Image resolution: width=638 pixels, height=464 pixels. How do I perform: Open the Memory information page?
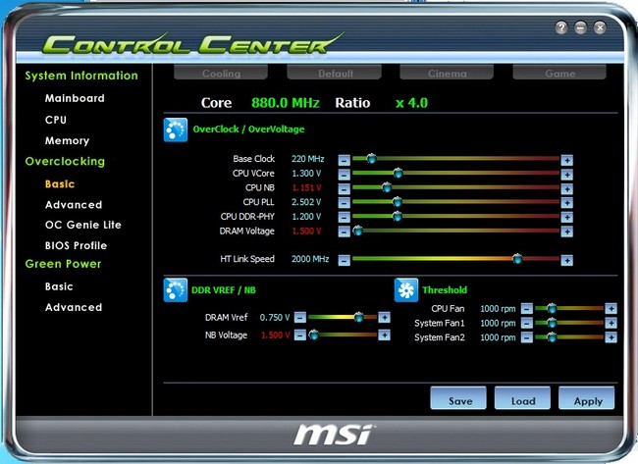[x=67, y=140]
